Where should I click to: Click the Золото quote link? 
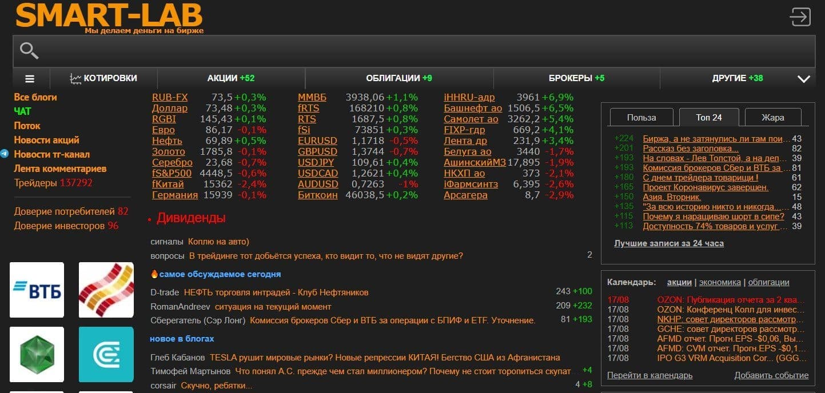pyautogui.click(x=169, y=151)
